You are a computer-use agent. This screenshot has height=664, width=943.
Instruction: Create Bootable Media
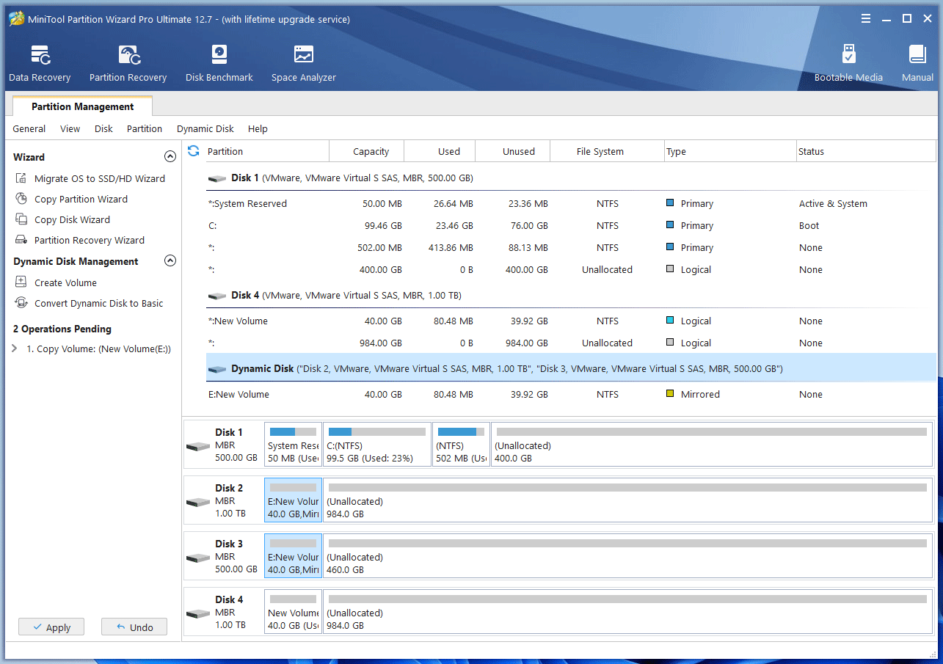[848, 63]
